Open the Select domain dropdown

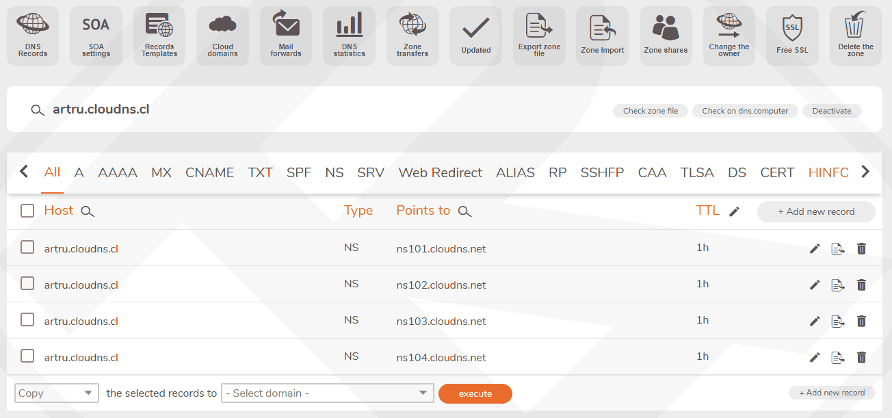[x=328, y=393]
